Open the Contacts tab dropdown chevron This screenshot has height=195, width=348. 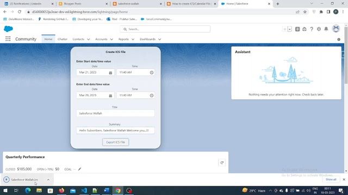[x=88, y=40]
